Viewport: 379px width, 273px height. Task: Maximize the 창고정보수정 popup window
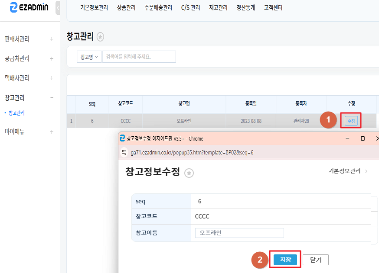[363, 138]
